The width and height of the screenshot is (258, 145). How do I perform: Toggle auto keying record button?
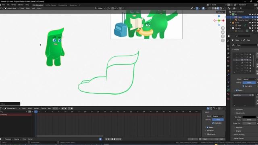[x=100, y=139]
